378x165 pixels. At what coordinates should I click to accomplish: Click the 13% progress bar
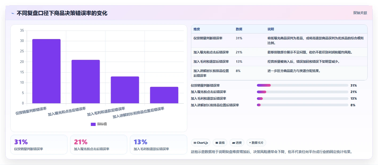[x=303, y=99]
